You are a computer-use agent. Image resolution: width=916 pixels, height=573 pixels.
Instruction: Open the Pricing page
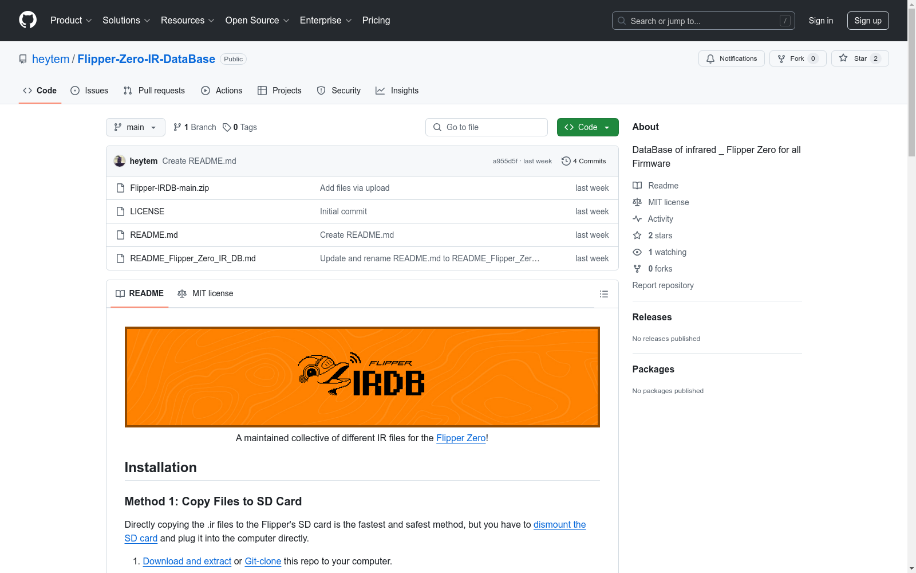(376, 20)
